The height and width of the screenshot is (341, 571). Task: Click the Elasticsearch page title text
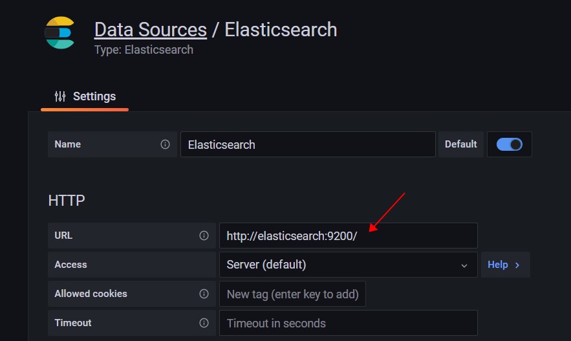click(281, 30)
